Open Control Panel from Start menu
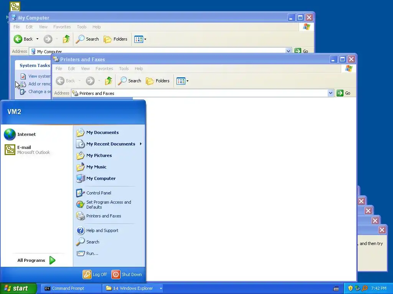The image size is (393, 294). pyautogui.click(x=94, y=193)
